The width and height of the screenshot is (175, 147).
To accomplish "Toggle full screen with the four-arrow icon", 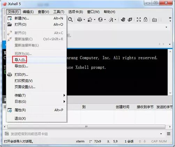I will pyautogui.click(x=139, y=19).
